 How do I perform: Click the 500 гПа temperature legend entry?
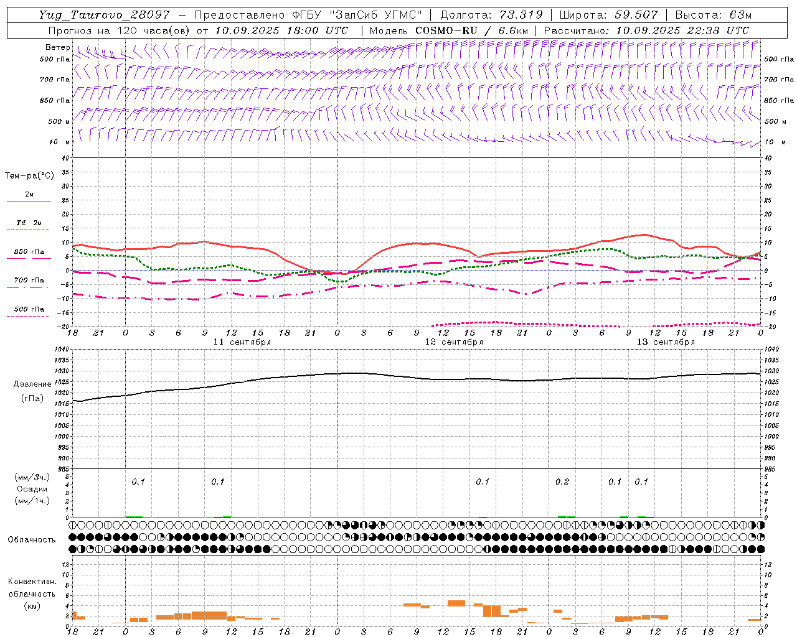(29, 309)
